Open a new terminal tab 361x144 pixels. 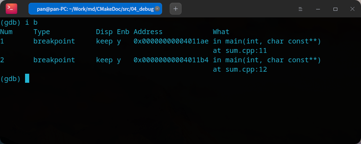[x=176, y=9]
